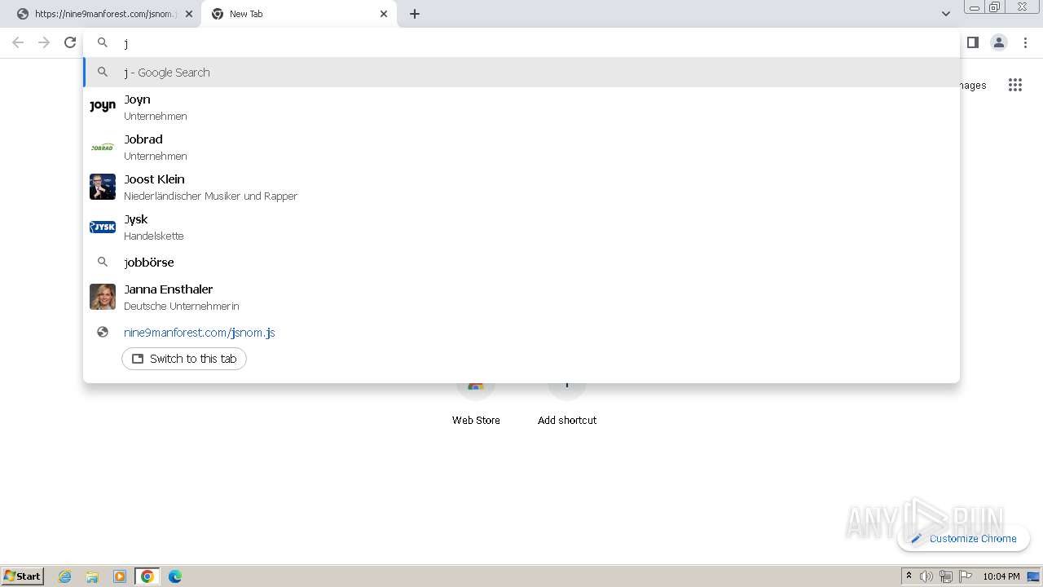Select the Joyn suggestion
1043x587 pixels.
(521, 107)
